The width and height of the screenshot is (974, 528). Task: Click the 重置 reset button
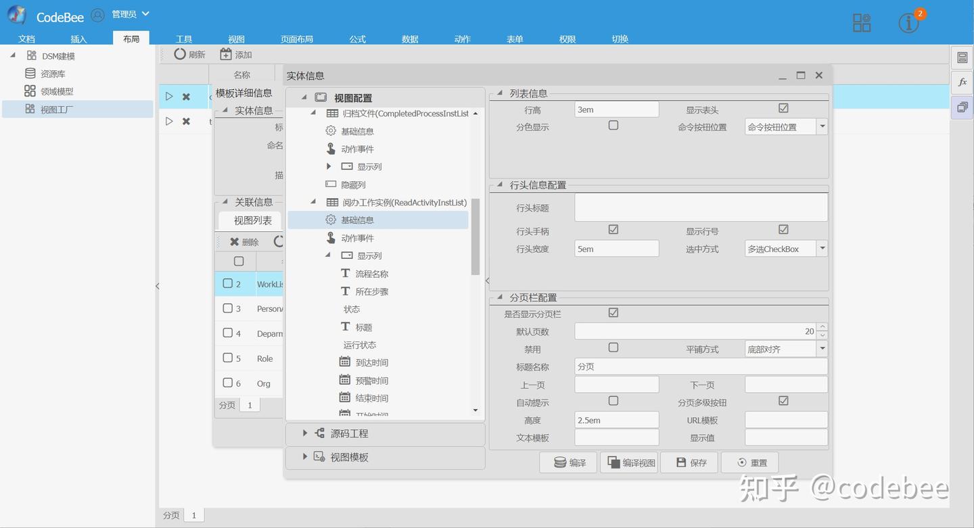pyautogui.click(x=749, y=462)
